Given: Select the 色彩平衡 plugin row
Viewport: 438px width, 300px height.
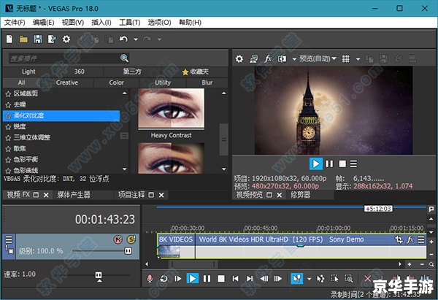Looking at the screenshot, I should [61, 160].
